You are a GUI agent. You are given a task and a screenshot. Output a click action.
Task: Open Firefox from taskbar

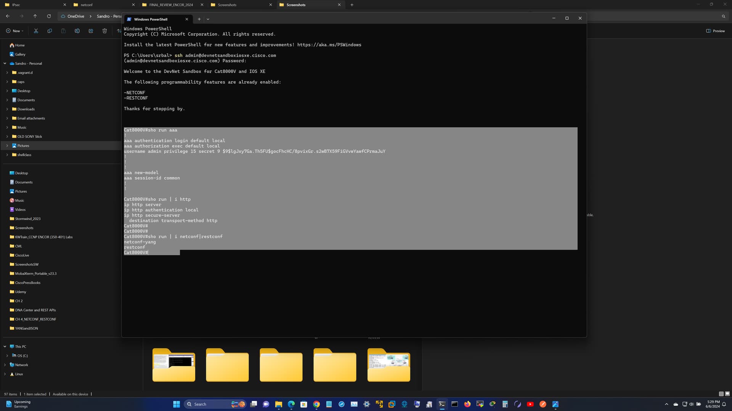(467, 404)
